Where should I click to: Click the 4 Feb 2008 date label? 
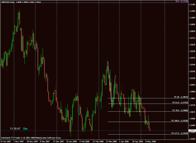coord(84,141)
